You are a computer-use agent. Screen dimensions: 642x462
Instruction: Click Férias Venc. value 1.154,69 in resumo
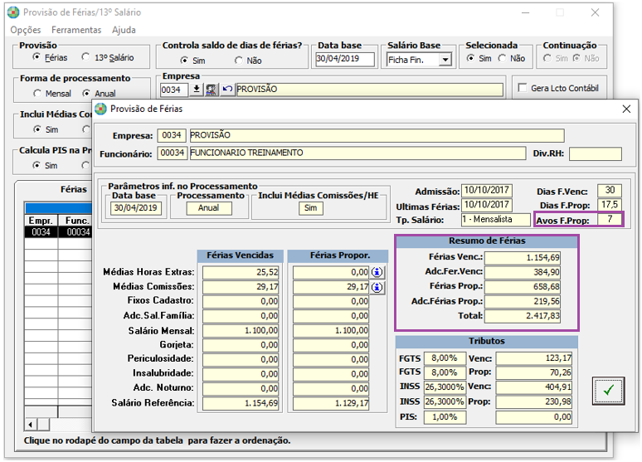(x=523, y=258)
